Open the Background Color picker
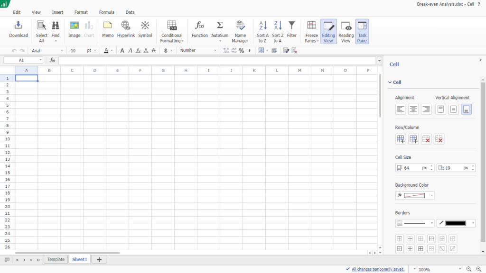The width and height of the screenshot is (486, 273). pyautogui.click(x=415, y=195)
